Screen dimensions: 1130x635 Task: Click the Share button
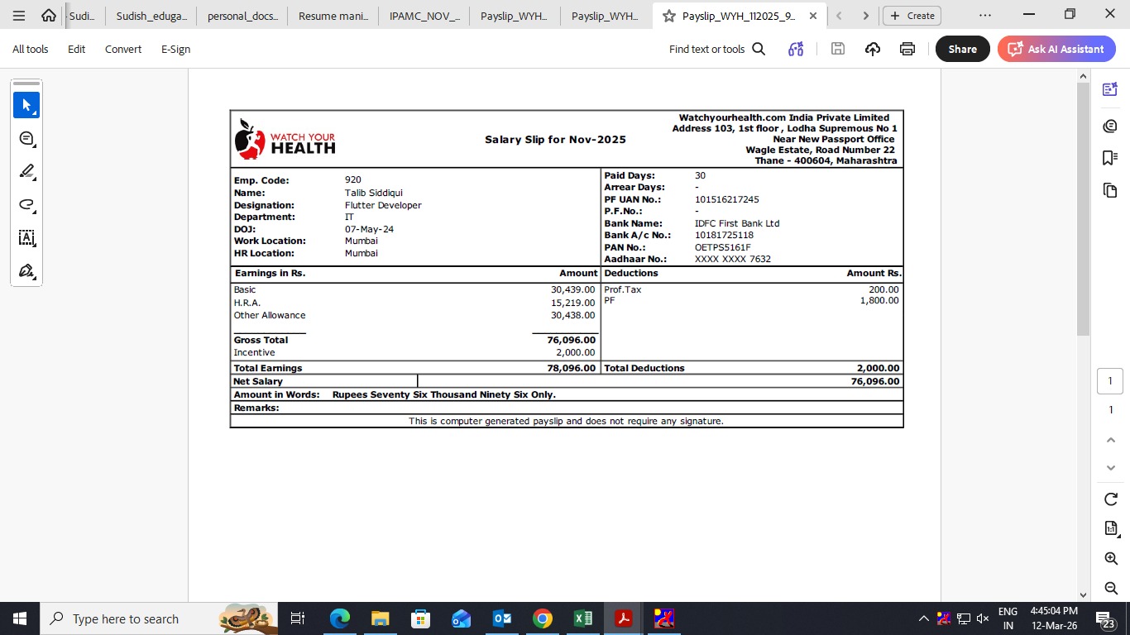coord(962,49)
